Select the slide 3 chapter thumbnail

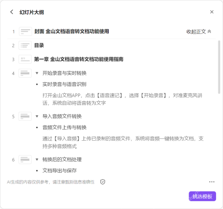coord(25,59)
